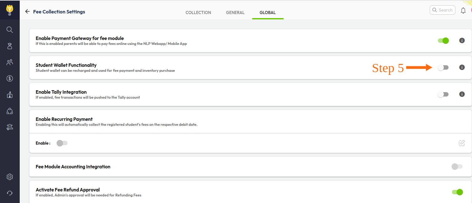Switch to the COLLECTION tab

(198, 12)
